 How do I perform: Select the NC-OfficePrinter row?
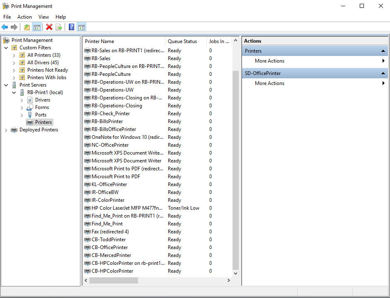point(157,145)
